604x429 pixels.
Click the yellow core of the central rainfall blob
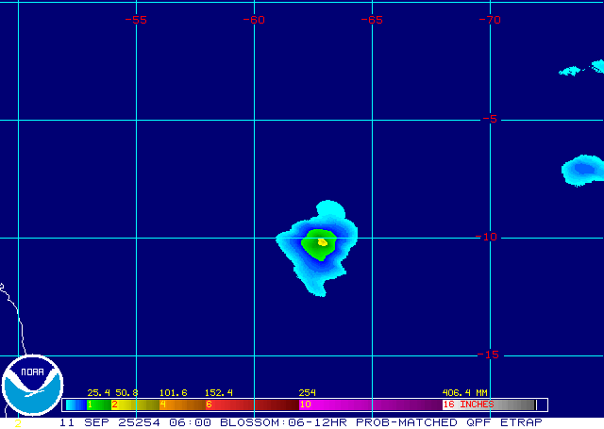point(323,242)
